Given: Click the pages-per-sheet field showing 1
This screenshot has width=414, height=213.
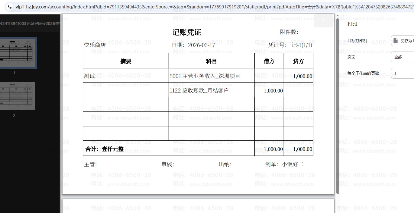Looking at the screenshot, I should 403,73.
